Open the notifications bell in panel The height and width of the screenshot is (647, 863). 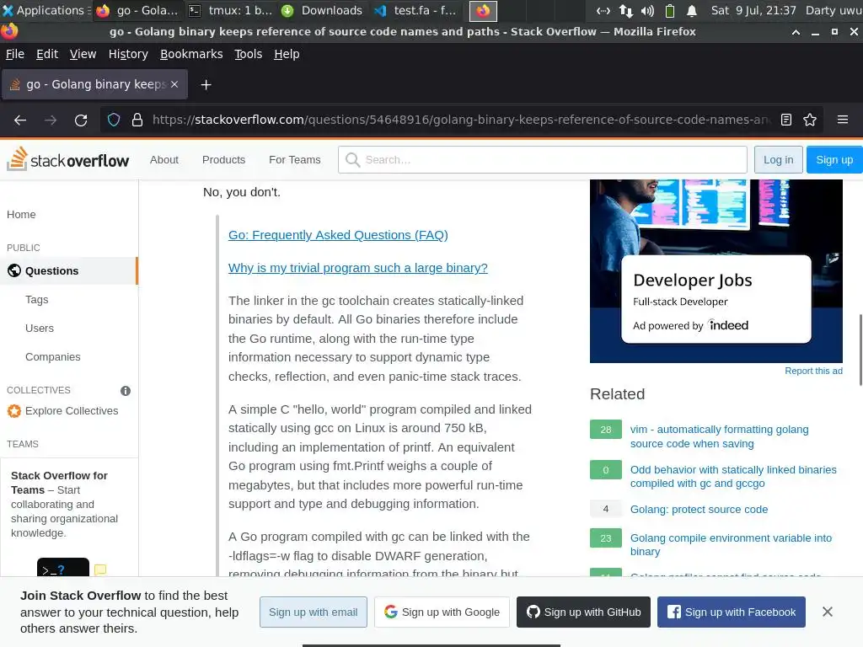click(692, 10)
